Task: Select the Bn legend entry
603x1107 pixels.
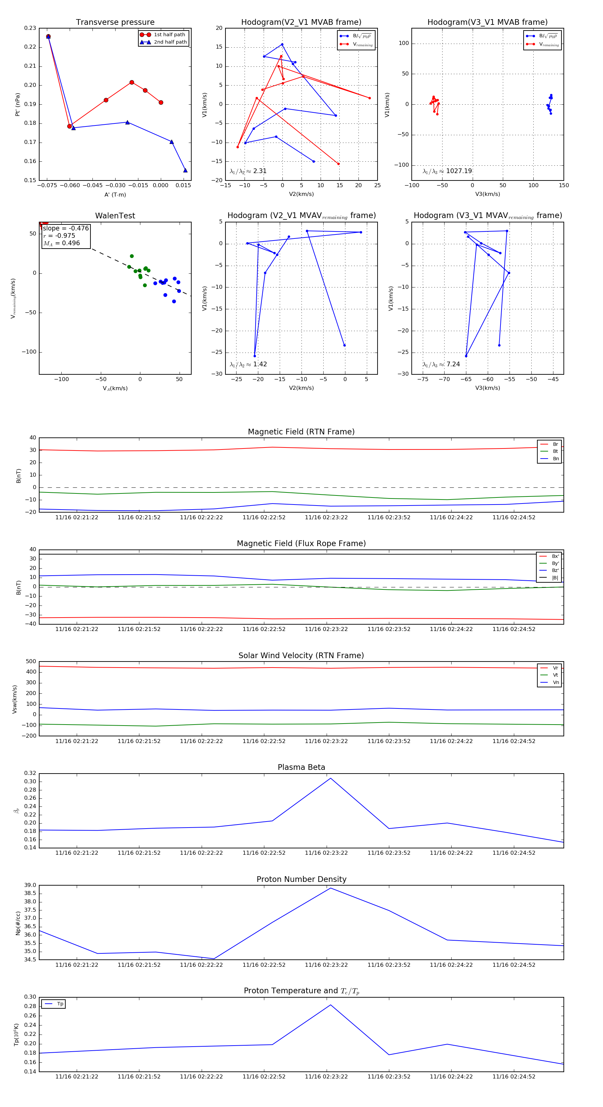Action: point(549,459)
